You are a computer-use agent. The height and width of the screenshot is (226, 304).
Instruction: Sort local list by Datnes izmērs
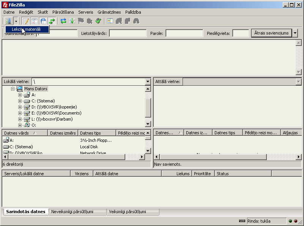pos(63,133)
